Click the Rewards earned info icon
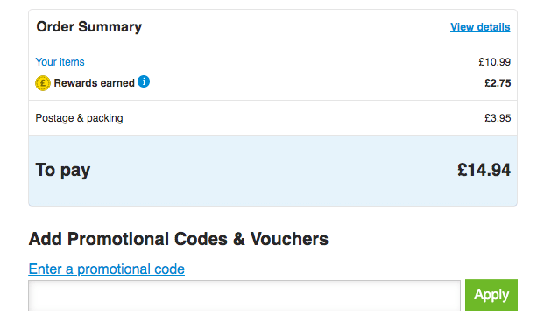The height and width of the screenshot is (329, 537). (x=144, y=81)
